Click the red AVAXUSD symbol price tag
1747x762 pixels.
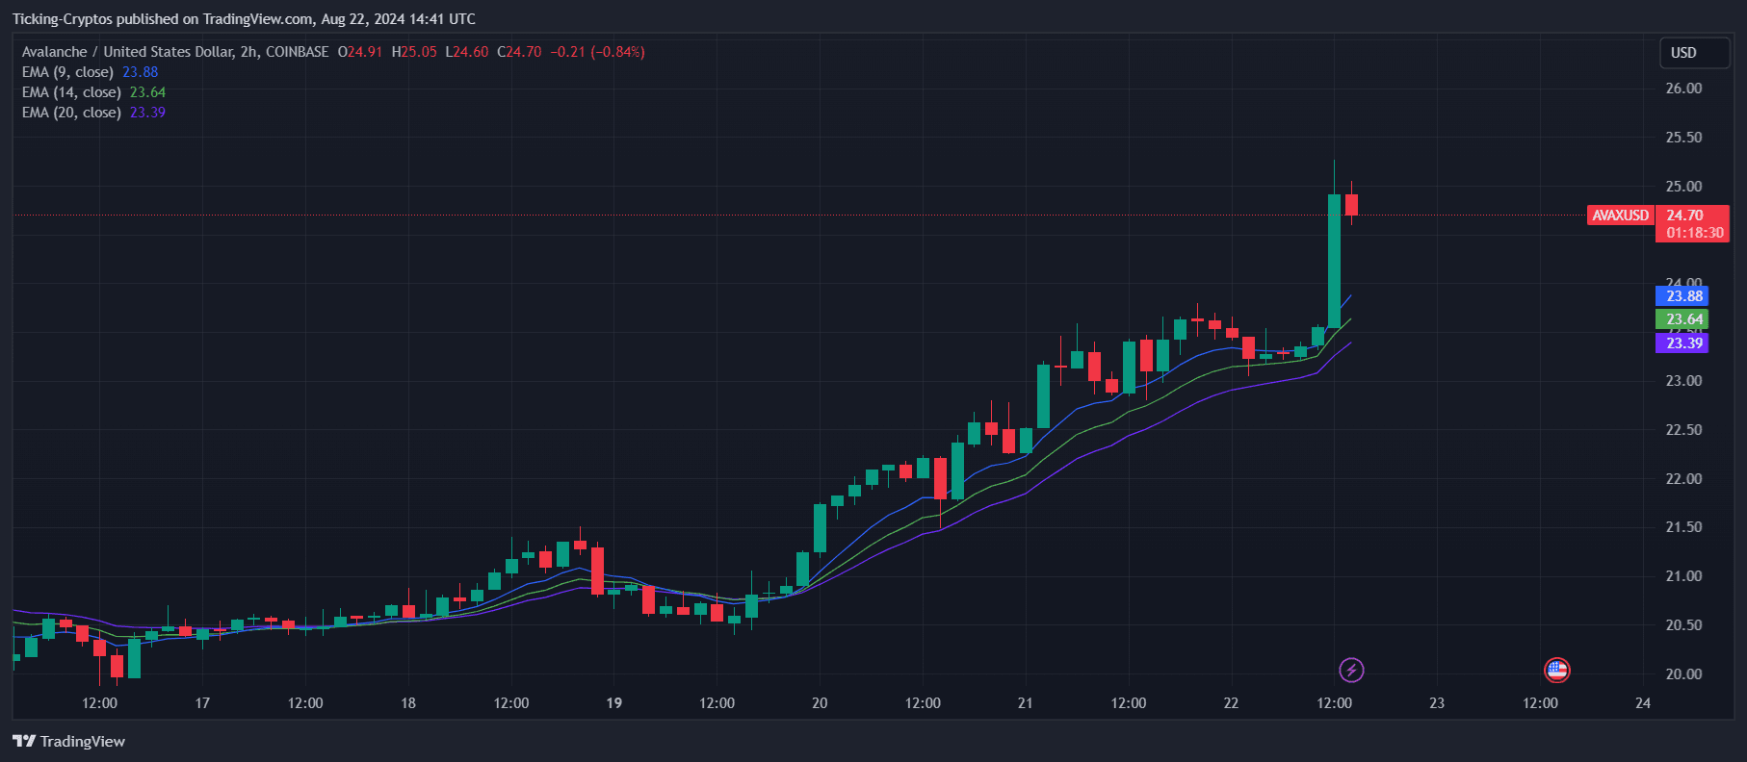point(1620,216)
